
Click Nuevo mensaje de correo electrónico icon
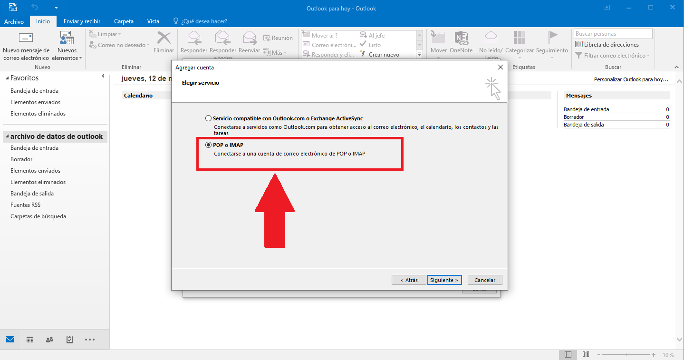(x=26, y=38)
